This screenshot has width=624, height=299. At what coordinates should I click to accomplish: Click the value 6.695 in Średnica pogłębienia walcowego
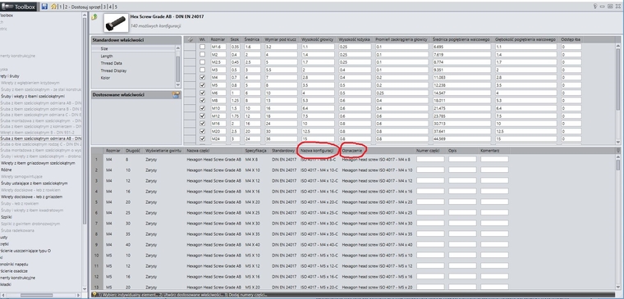point(461,47)
